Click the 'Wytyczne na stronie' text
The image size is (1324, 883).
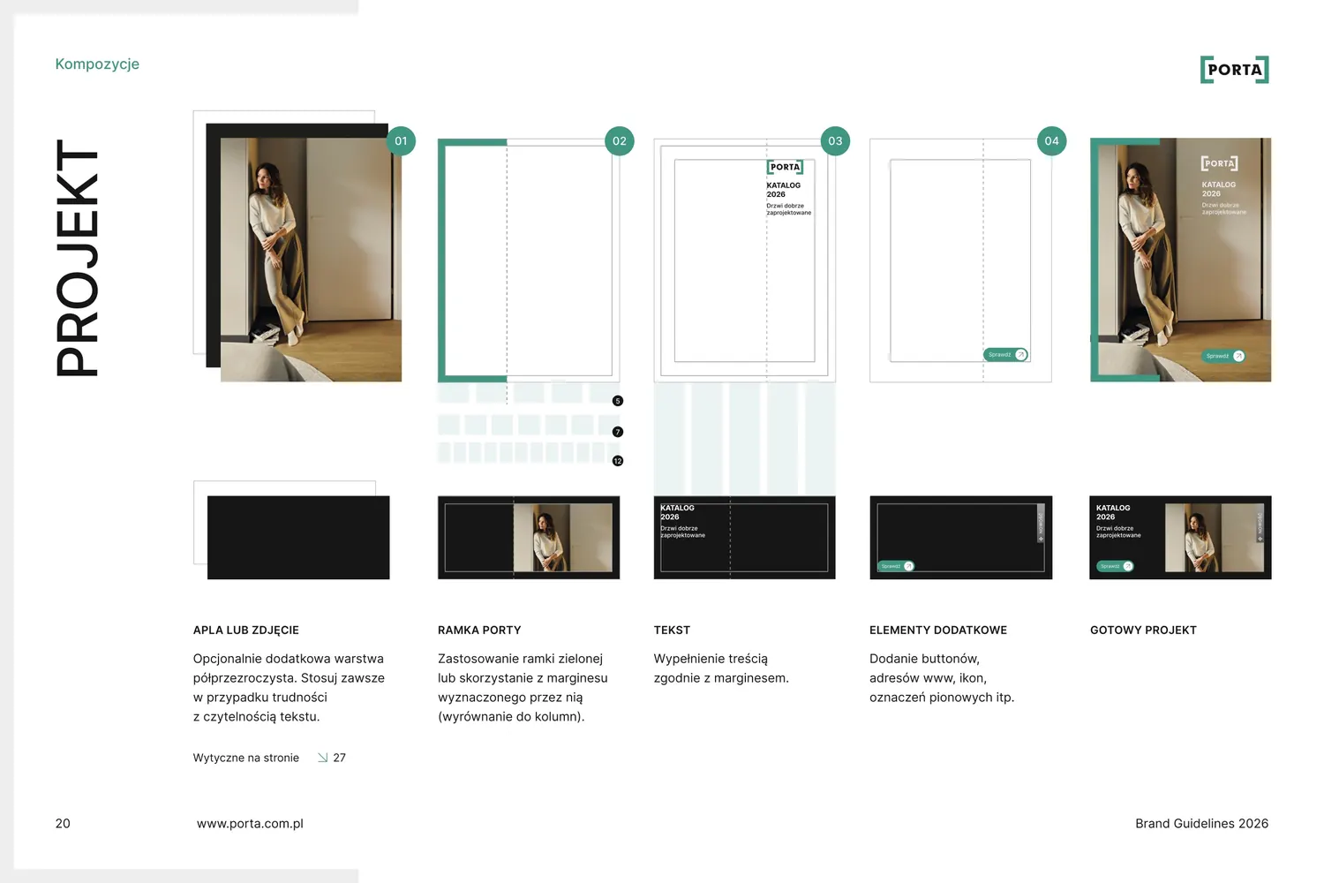[x=246, y=758]
